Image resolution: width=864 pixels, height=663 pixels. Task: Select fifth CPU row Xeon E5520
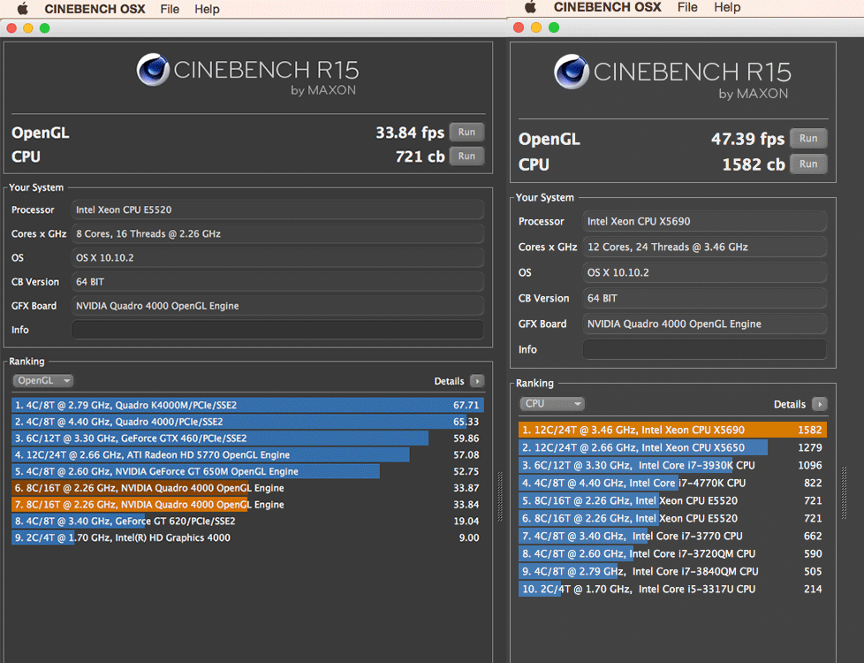pyautogui.click(x=673, y=500)
